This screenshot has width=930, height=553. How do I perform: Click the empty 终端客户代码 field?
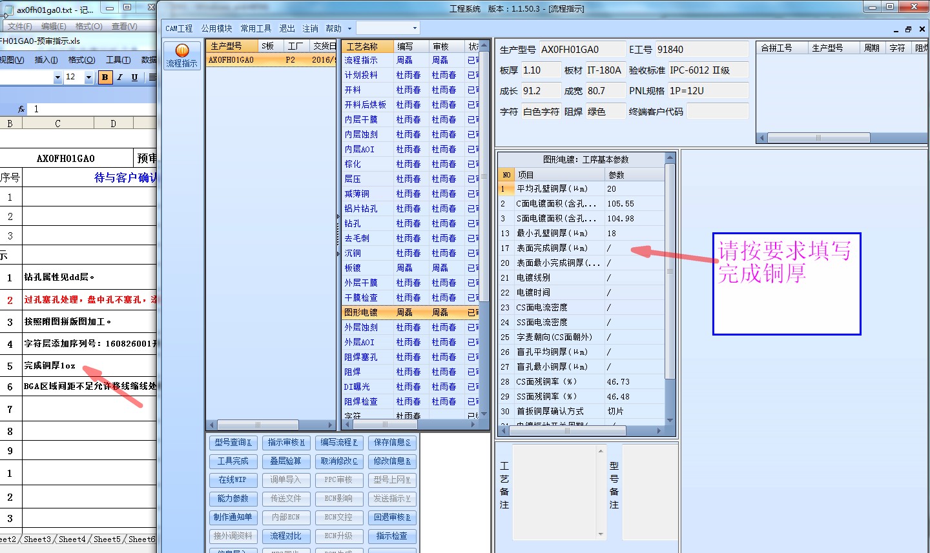(718, 112)
